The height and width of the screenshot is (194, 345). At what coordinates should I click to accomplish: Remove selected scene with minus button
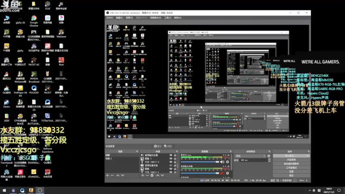tap(112, 175)
